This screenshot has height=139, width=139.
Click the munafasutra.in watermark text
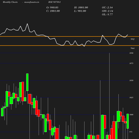coord(32,2)
